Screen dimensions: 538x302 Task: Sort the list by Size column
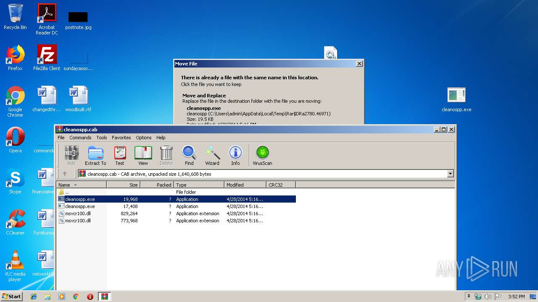(124, 185)
